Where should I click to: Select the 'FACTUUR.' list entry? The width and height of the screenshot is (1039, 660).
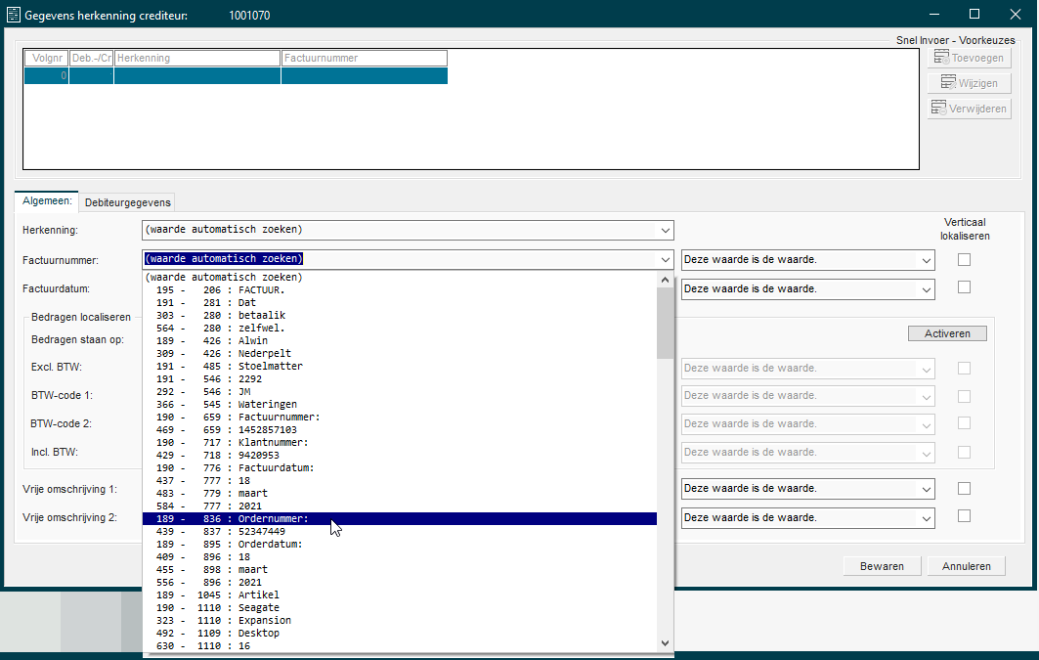click(400, 290)
